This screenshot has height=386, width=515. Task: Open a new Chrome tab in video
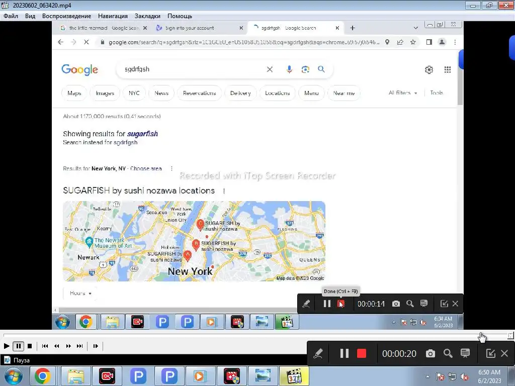[x=353, y=28]
